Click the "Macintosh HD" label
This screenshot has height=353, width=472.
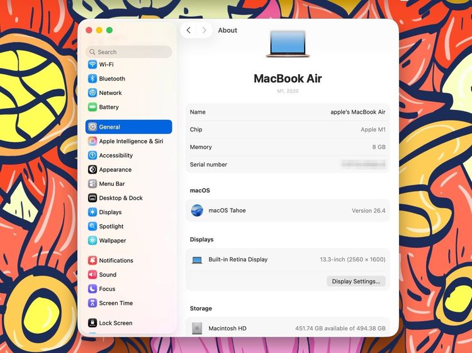tap(228, 328)
